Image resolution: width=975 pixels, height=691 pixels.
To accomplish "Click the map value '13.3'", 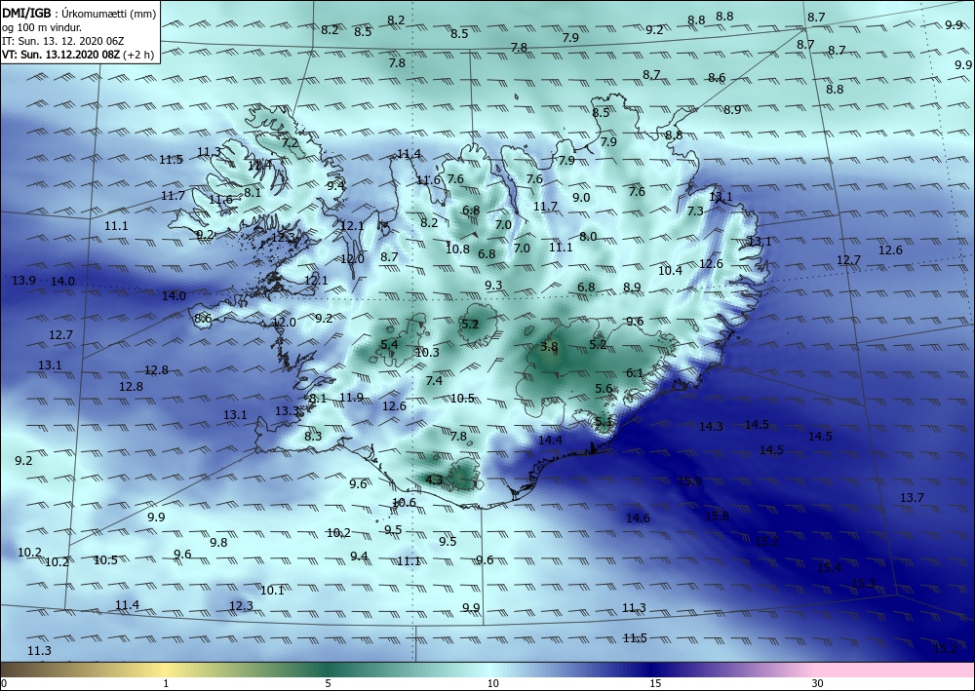I will [288, 410].
